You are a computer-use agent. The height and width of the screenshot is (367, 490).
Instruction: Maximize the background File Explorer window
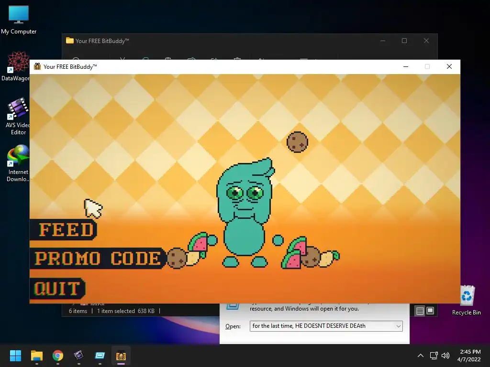tap(404, 41)
